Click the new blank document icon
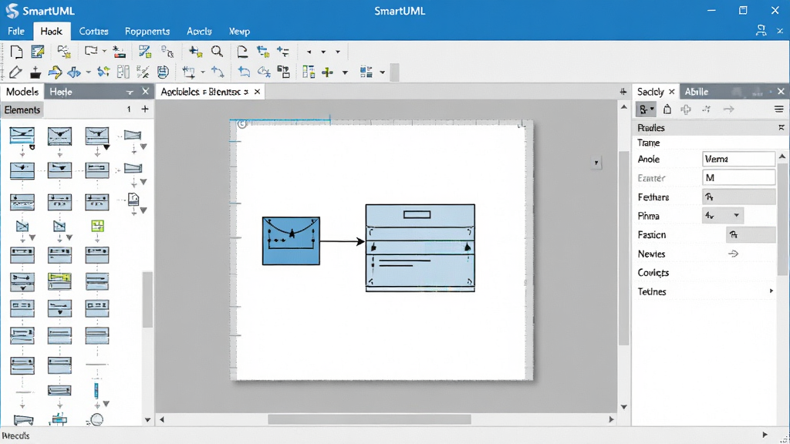This screenshot has width=790, height=444. coord(16,52)
